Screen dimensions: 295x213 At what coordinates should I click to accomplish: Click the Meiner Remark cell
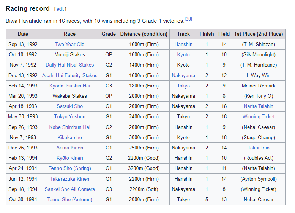(x=259, y=86)
